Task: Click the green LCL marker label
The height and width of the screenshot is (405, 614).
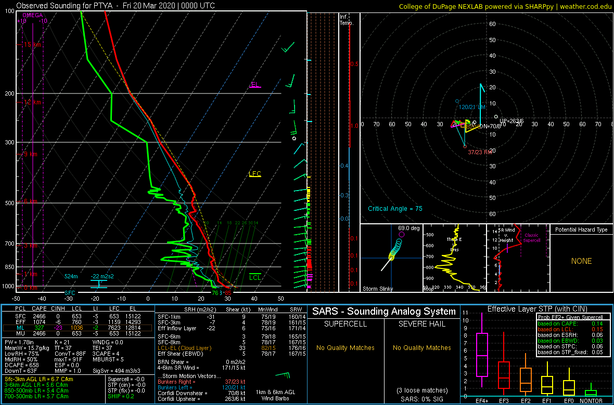Action: [x=255, y=278]
